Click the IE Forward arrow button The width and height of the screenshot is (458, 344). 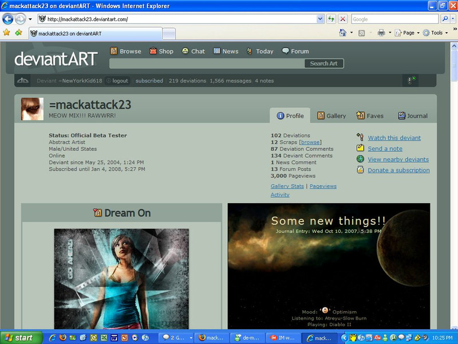(x=20, y=19)
